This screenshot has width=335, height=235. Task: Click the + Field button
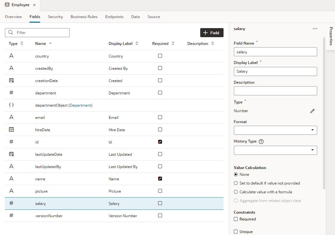click(x=212, y=33)
